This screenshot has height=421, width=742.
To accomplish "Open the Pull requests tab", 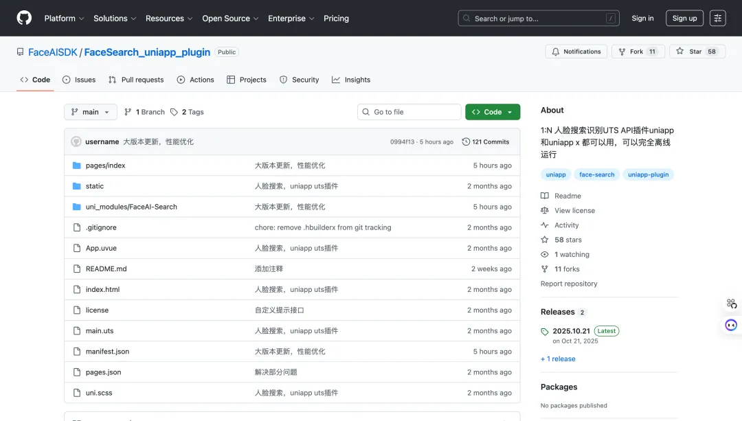I will [x=136, y=80].
